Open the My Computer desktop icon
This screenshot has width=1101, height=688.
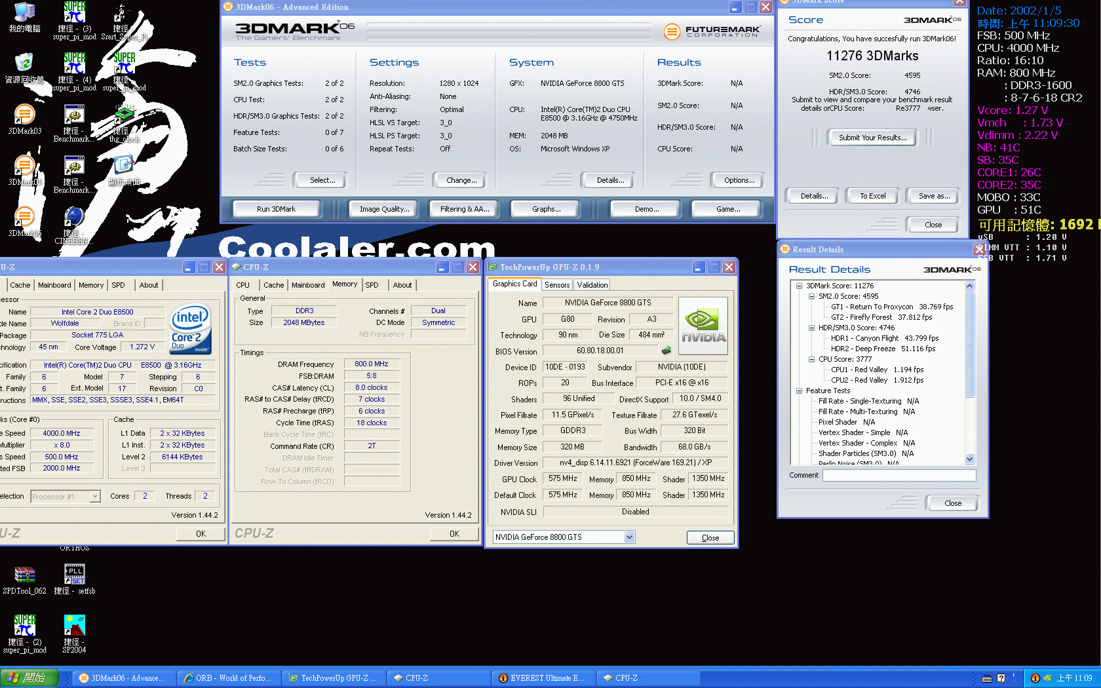click(24, 13)
